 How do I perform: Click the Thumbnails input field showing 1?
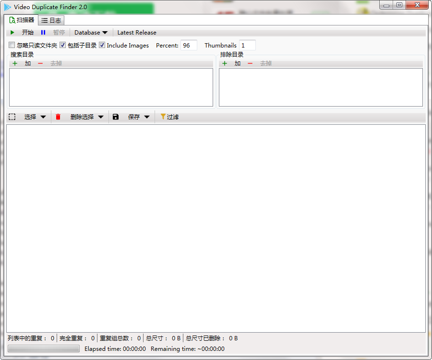click(247, 45)
